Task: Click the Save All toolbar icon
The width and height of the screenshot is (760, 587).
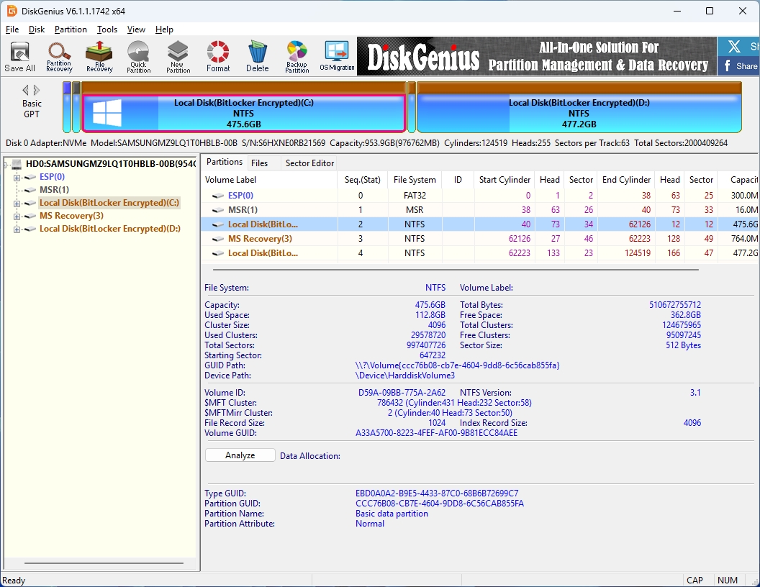Action: pyautogui.click(x=20, y=56)
